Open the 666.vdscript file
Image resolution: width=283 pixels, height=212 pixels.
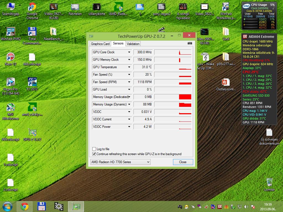click(x=32, y=59)
